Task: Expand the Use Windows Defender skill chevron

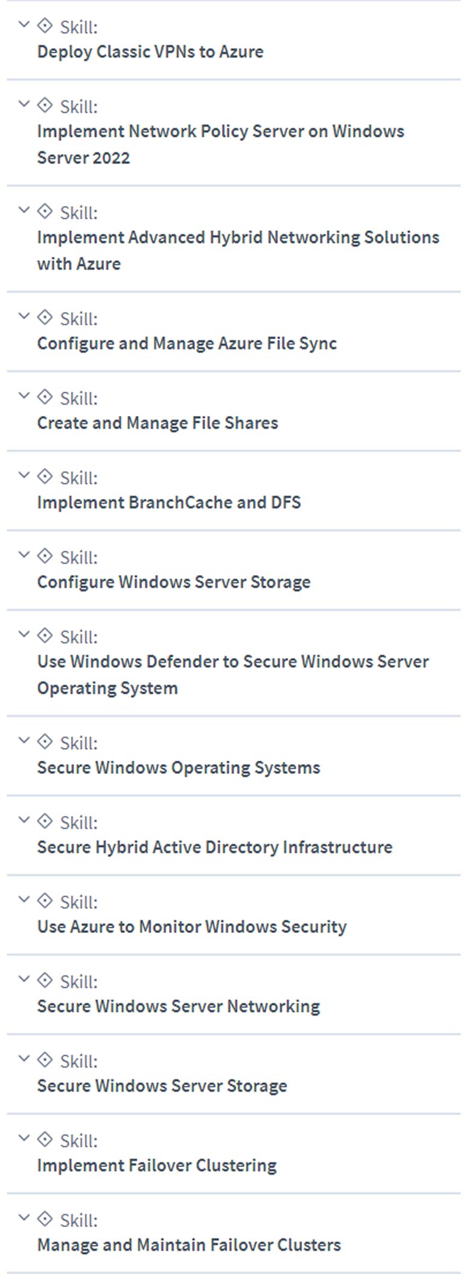Action: [x=24, y=634]
